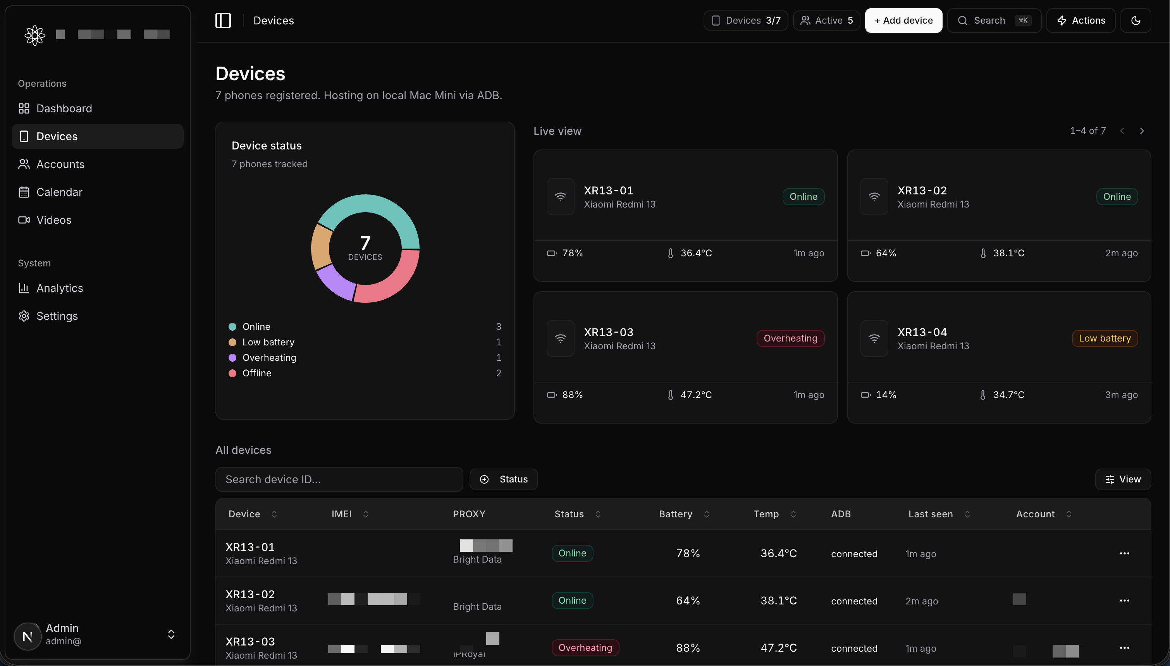Image resolution: width=1170 pixels, height=666 pixels.
Task: Click the Add device button
Action: click(903, 21)
